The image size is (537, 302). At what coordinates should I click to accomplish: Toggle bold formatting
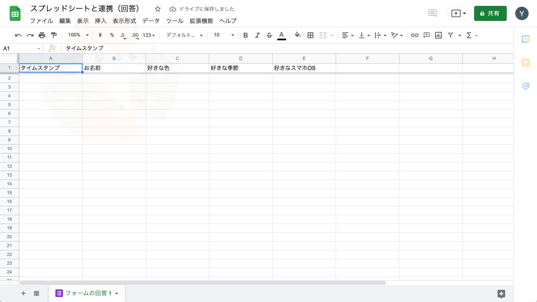(x=245, y=35)
